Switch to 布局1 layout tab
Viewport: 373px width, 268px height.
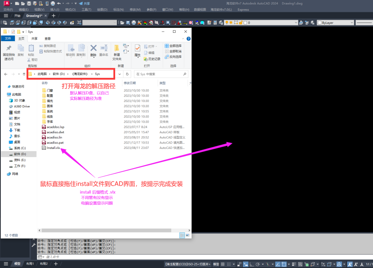(30, 264)
